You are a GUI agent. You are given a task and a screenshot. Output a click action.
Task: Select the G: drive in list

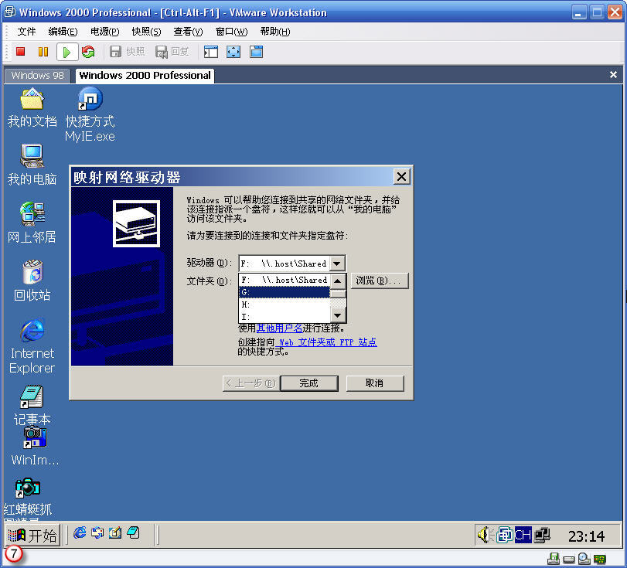click(285, 293)
